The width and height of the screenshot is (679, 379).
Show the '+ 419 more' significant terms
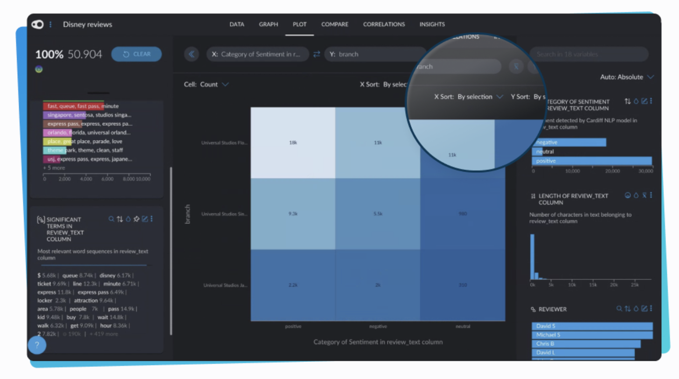(x=104, y=334)
